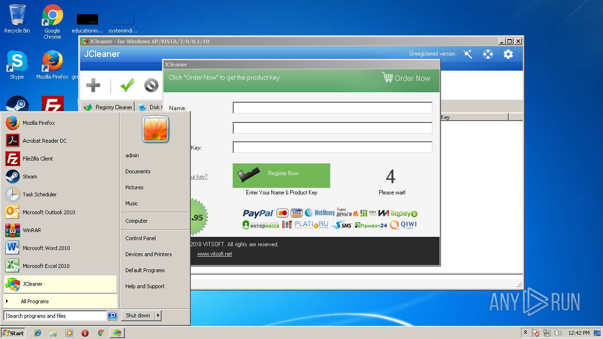Image resolution: width=603 pixels, height=339 pixels.
Task: Open JCleaner settings gear icon
Action: click(x=508, y=54)
